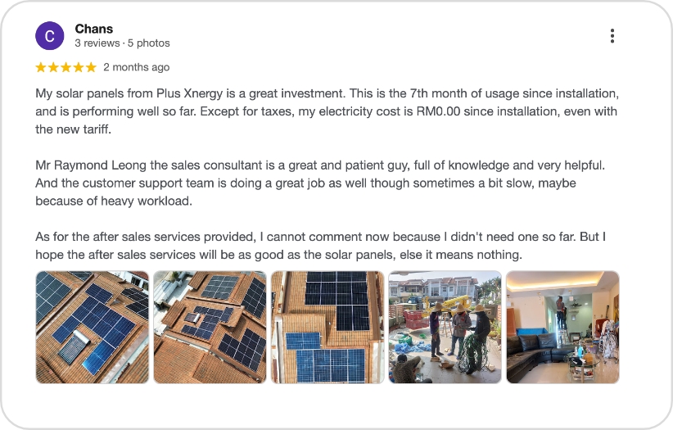
Task: Open photo of workers outside the house
Action: coord(445,327)
